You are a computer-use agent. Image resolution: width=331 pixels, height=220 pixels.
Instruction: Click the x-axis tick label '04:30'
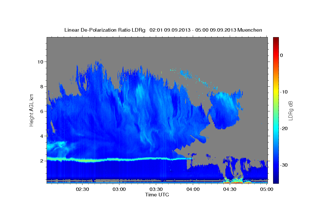(230, 189)
